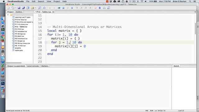Click the Choose project directory folder icon
The height and width of the screenshot is (112, 199).
[x=32, y=8]
